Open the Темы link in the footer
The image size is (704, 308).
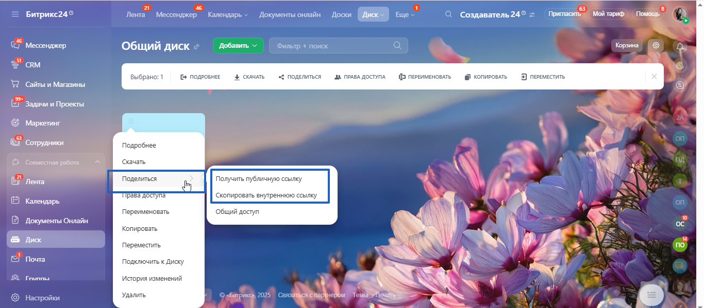pos(360,295)
